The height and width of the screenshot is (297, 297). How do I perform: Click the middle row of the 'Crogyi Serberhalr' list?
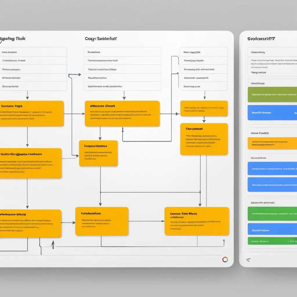122,69
